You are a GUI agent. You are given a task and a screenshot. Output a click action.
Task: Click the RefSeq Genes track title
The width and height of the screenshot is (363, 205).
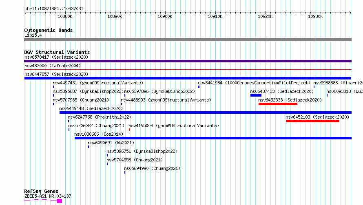pos(41,191)
